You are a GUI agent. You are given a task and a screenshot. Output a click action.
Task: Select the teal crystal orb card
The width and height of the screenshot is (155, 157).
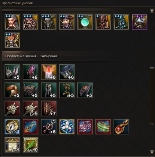[x=85, y=22]
